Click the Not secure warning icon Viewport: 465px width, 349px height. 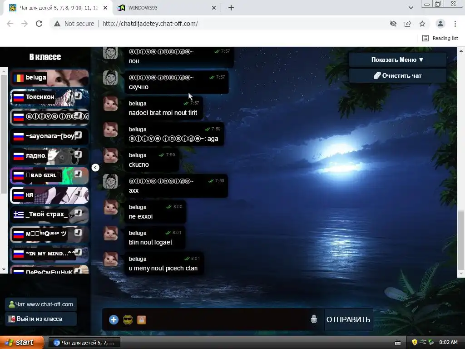click(57, 24)
